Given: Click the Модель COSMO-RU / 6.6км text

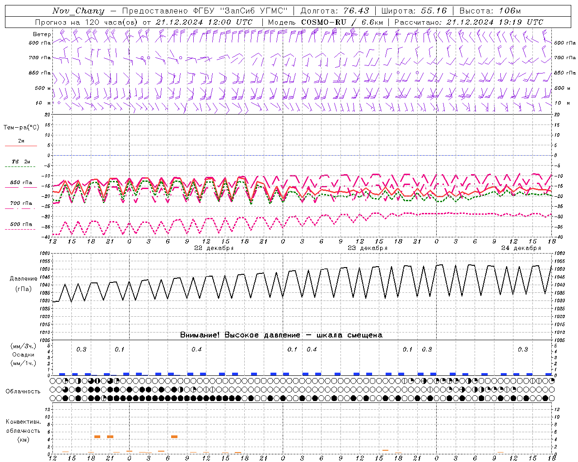Looking at the screenshot, I should tap(325, 22).
